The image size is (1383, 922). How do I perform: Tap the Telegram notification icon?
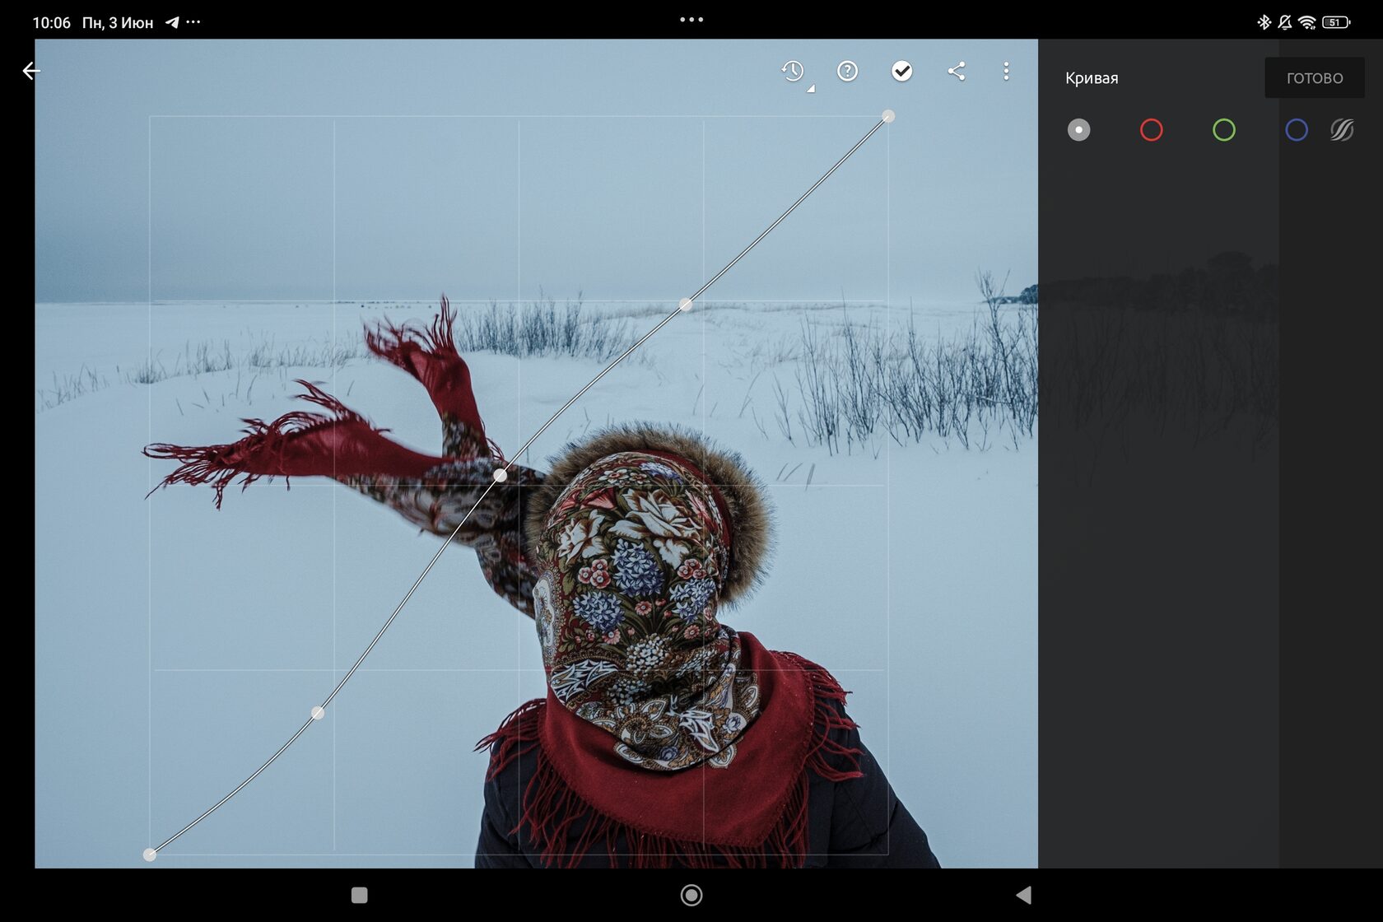pos(172,22)
